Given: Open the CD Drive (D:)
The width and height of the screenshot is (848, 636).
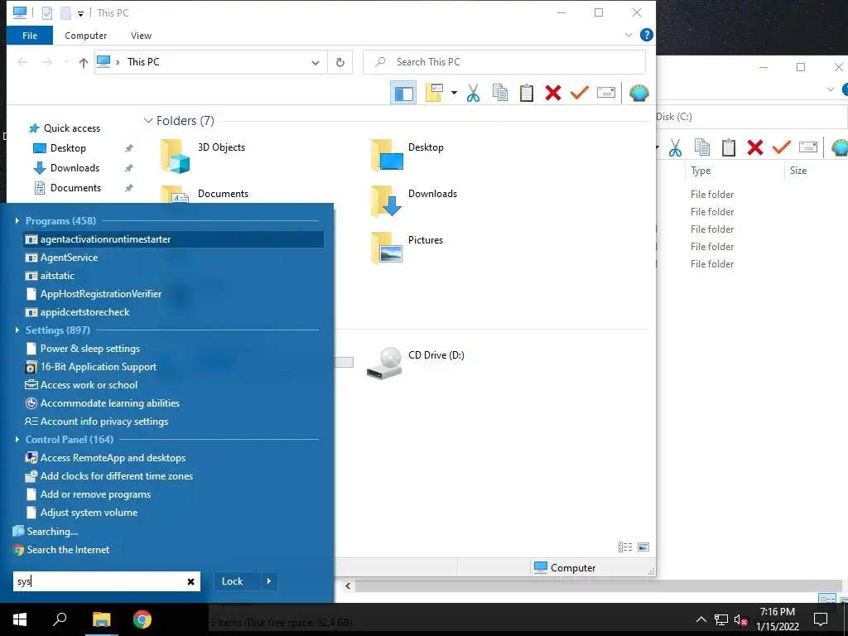Looking at the screenshot, I should [416, 363].
